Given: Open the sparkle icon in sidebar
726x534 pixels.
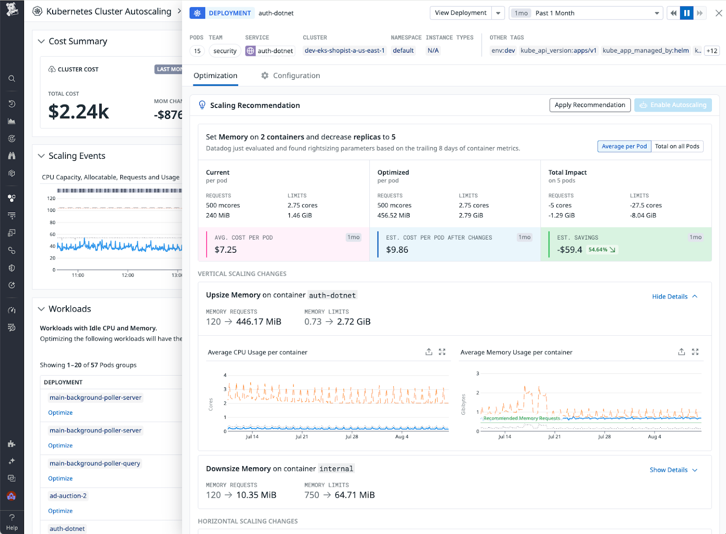Looking at the screenshot, I should pos(12,461).
